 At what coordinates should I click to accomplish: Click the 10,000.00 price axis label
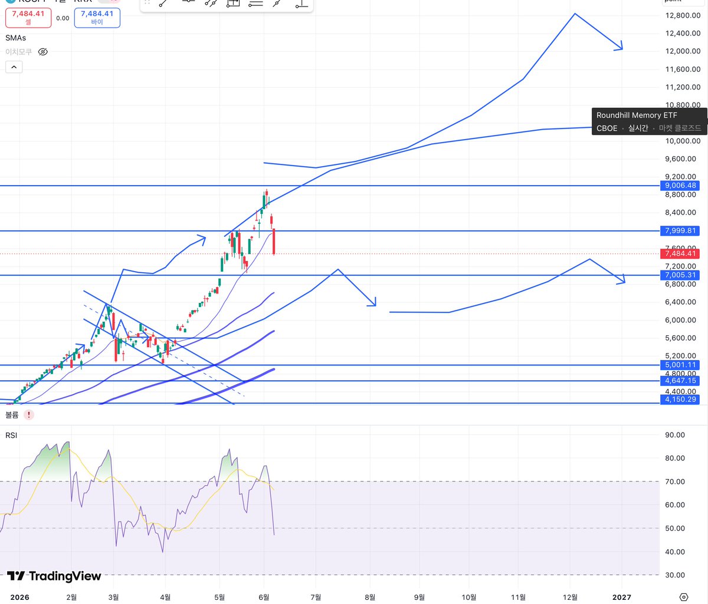[683, 141]
